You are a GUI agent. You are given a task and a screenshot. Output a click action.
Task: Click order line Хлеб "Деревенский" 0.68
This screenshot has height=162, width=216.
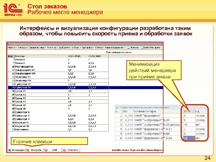(x=153, y=138)
